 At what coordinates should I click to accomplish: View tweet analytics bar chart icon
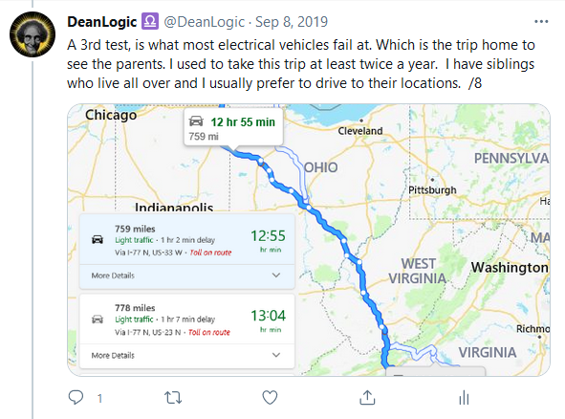click(x=464, y=398)
